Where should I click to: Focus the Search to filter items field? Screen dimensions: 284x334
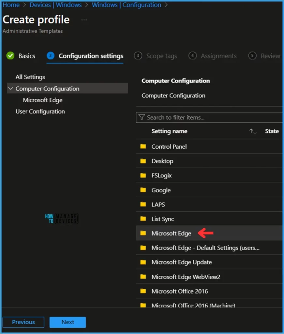point(210,117)
